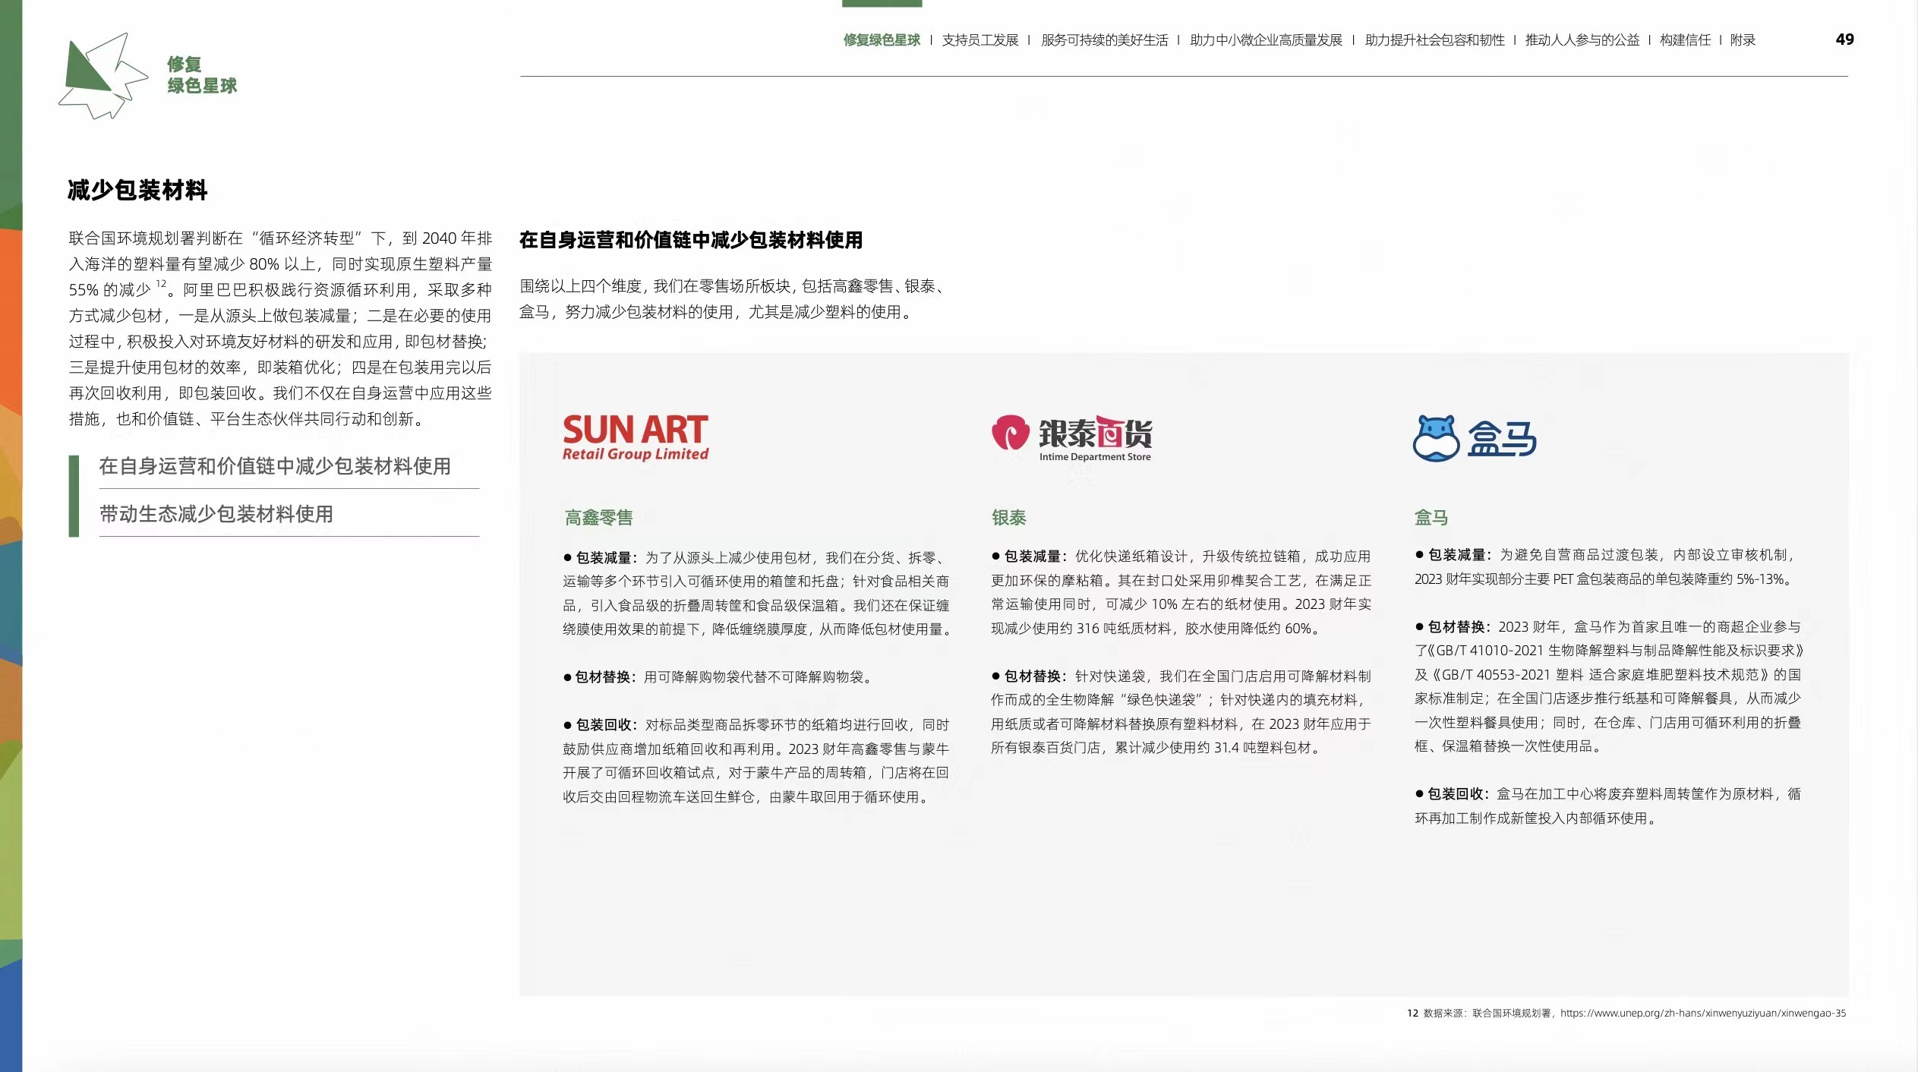The width and height of the screenshot is (1918, 1072).
Task: Click footnote superscript 12 in the paragraph
Action: click(x=161, y=284)
